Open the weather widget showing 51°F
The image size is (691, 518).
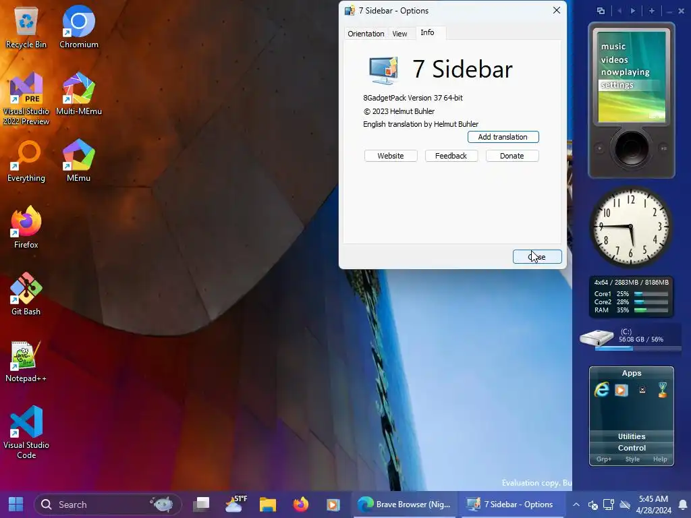click(x=236, y=505)
